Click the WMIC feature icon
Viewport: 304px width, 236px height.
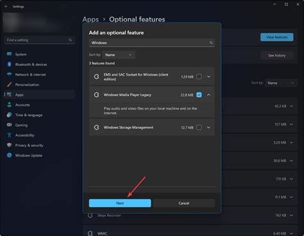(x=90, y=233)
